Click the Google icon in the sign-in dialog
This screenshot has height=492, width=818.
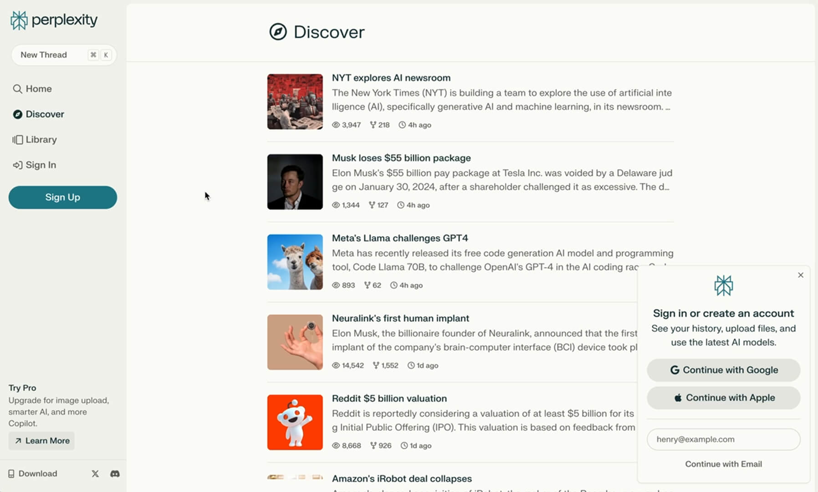[675, 370]
